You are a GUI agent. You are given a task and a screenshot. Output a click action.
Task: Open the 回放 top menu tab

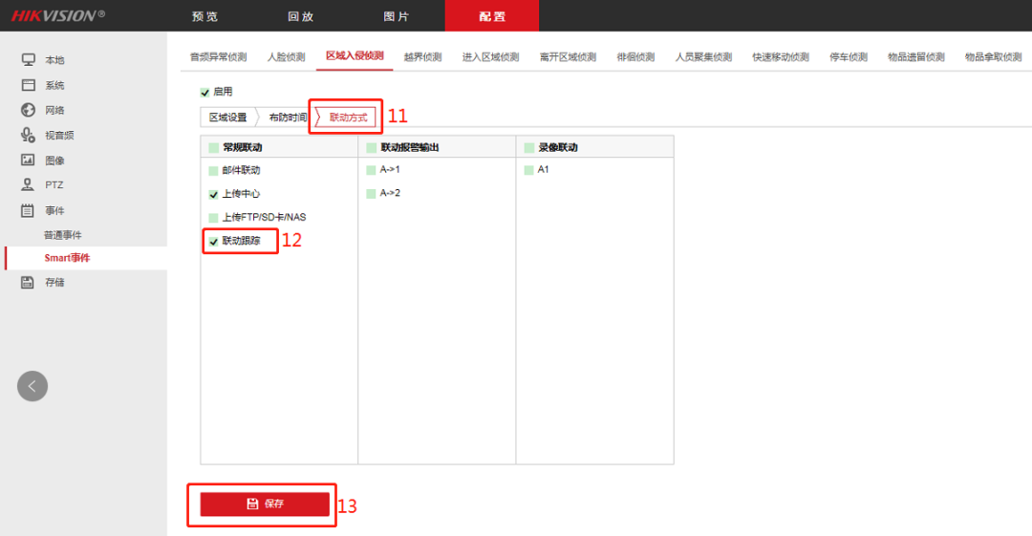[x=300, y=16]
